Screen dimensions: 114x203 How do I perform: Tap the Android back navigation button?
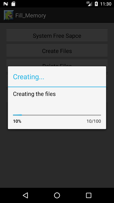[x=25, y=195]
